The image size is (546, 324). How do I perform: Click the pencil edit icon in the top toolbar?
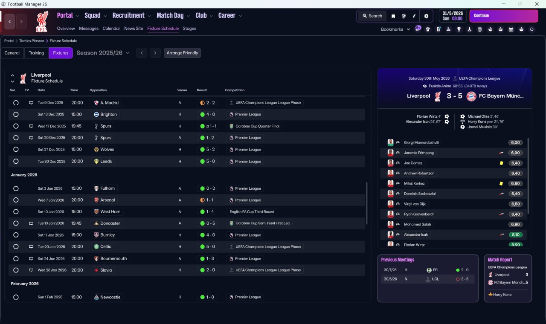(414, 16)
